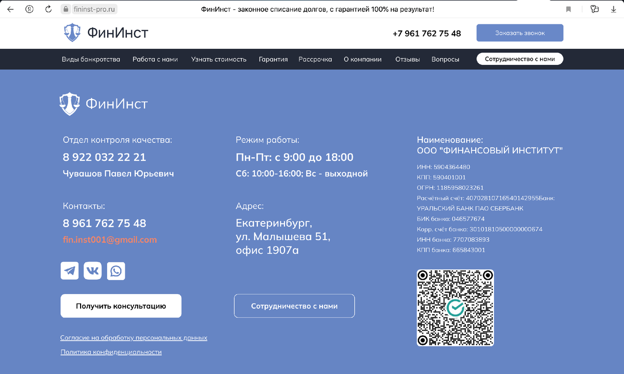Viewport: 624px width, 374px height.
Task: Click the VK social media icon
Action: (x=93, y=270)
